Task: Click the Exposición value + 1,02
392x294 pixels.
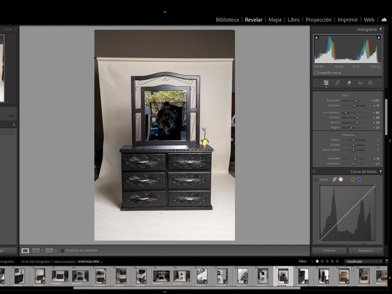Action: tap(375, 100)
